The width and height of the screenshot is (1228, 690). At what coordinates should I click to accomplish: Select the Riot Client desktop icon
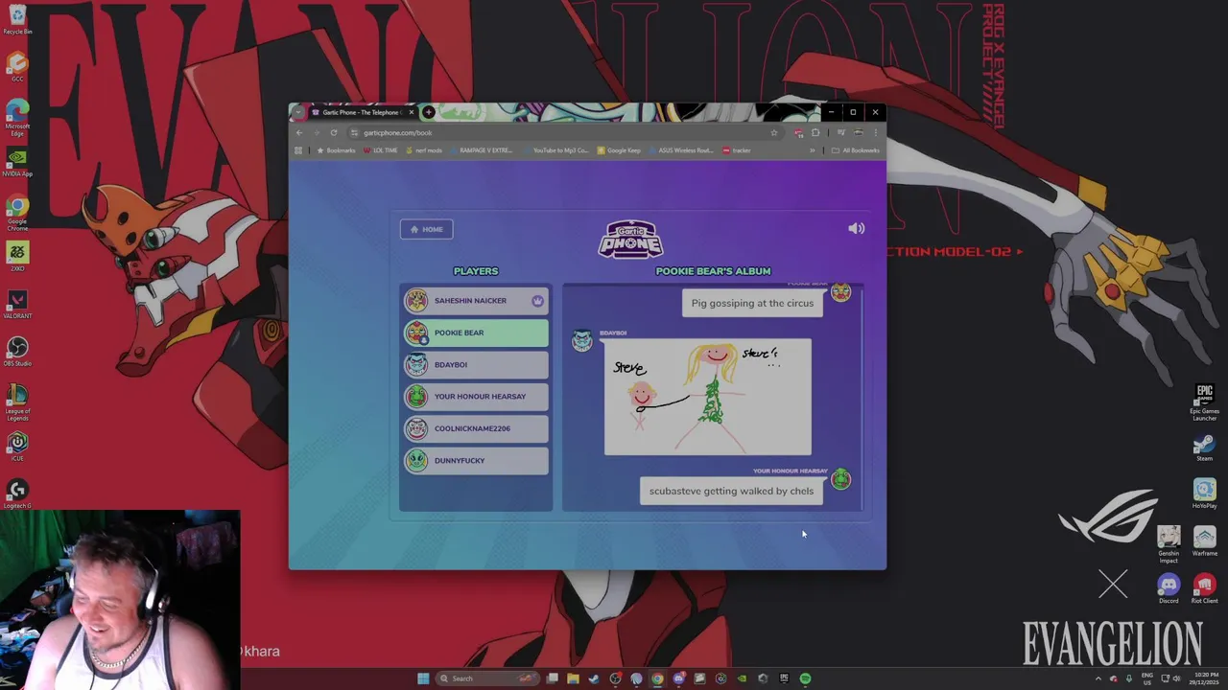[x=1204, y=589]
